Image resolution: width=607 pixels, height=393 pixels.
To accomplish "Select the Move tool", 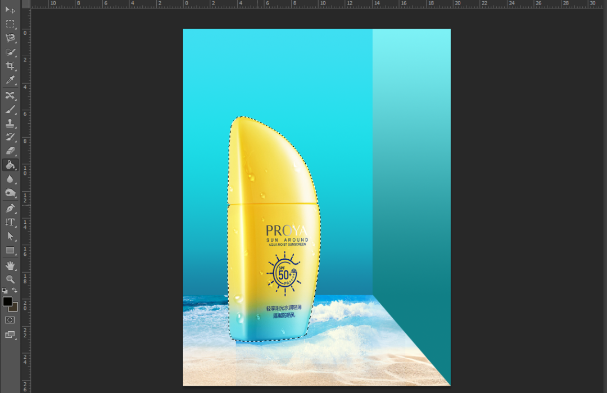I will pos(10,10).
